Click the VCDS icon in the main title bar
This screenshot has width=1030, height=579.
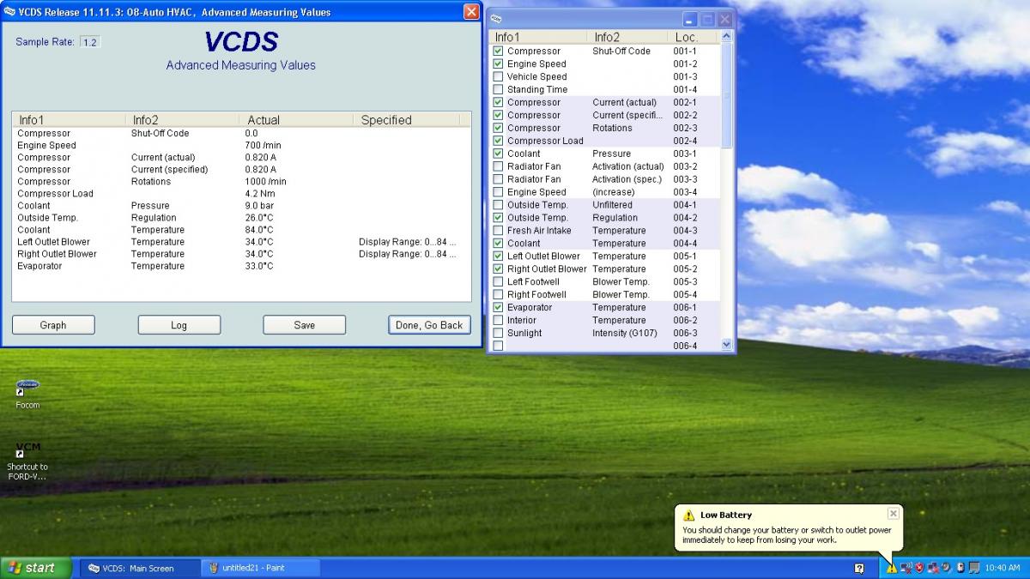9,12
